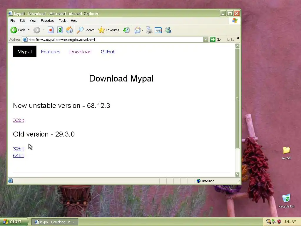The height and width of the screenshot is (226, 301).
Task: Click the Download Mypal heading
Action: pos(121,78)
